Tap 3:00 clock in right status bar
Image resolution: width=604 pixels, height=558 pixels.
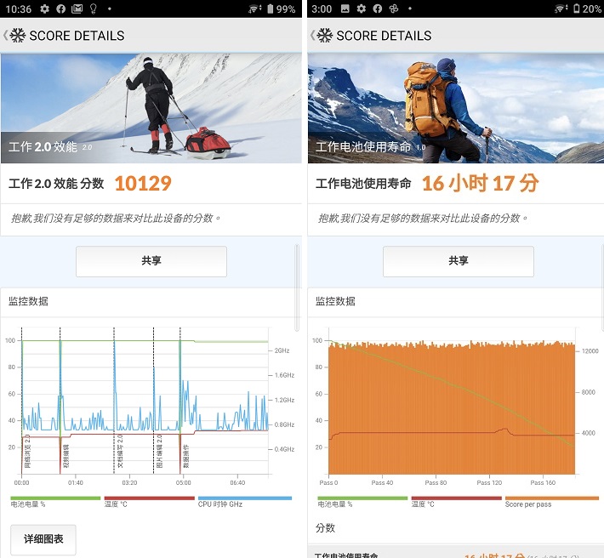pyautogui.click(x=322, y=9)
